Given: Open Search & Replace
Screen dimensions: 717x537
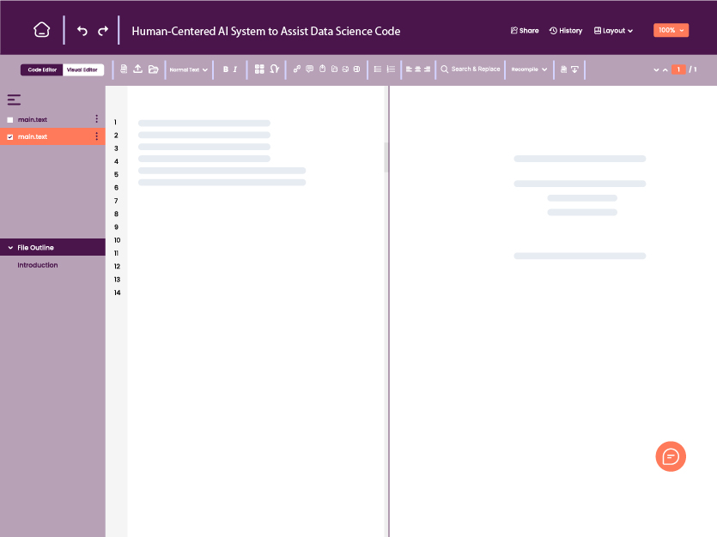Looking at the screenshot, I should (x=470, y=69).
